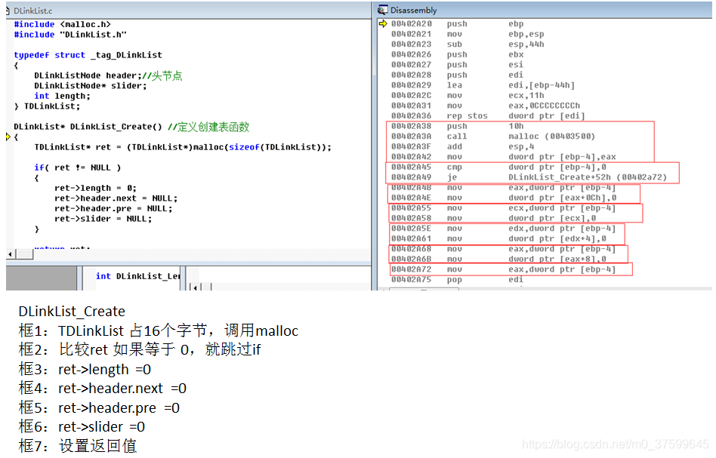This screenshot has width=716, height=458.
Task: Click disassembly line 00402A3F add esp,4
Action: (x=462, y=146)
